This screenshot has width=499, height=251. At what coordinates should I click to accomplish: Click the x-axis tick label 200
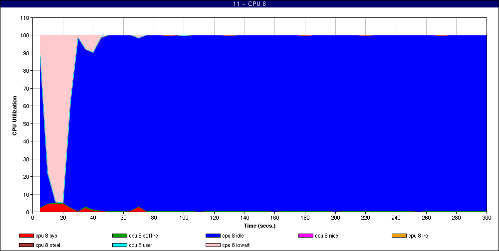[x=335, y=218]
